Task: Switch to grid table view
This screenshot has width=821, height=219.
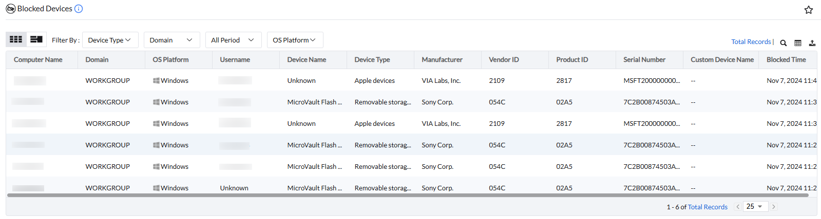Action: click(16, 39)
